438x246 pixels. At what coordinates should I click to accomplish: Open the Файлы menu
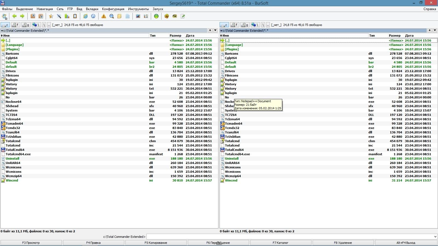pyautogui.click(x=7, y=9)
